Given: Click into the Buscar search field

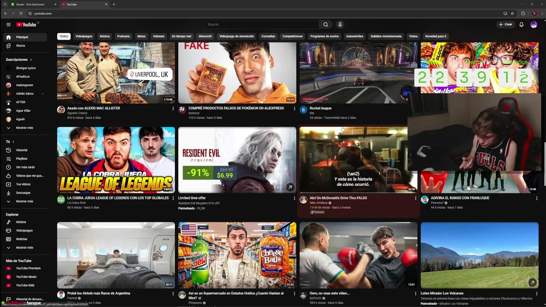Looking at the screenshot, I should click(x=262, y=24).
